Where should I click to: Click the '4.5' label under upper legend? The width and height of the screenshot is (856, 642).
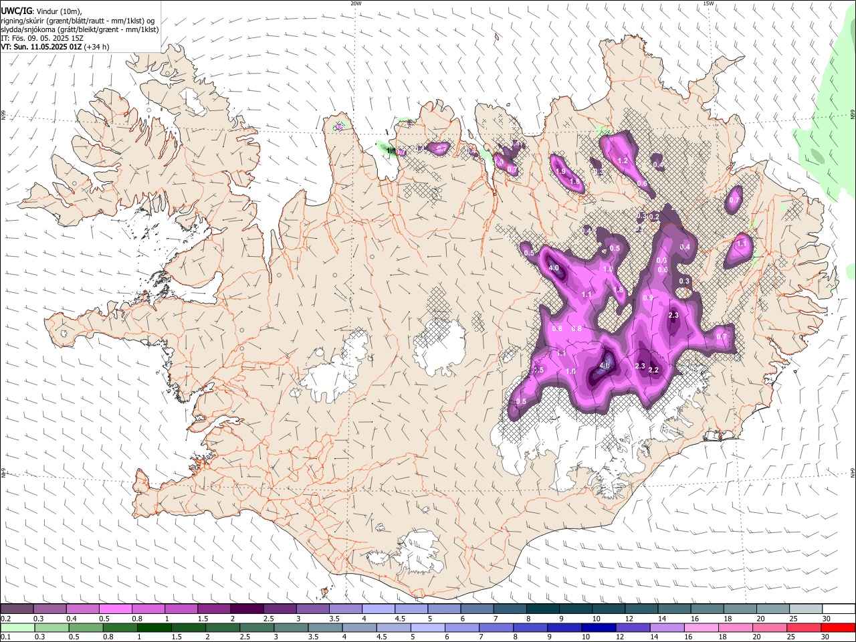click(x=400, y=619)
